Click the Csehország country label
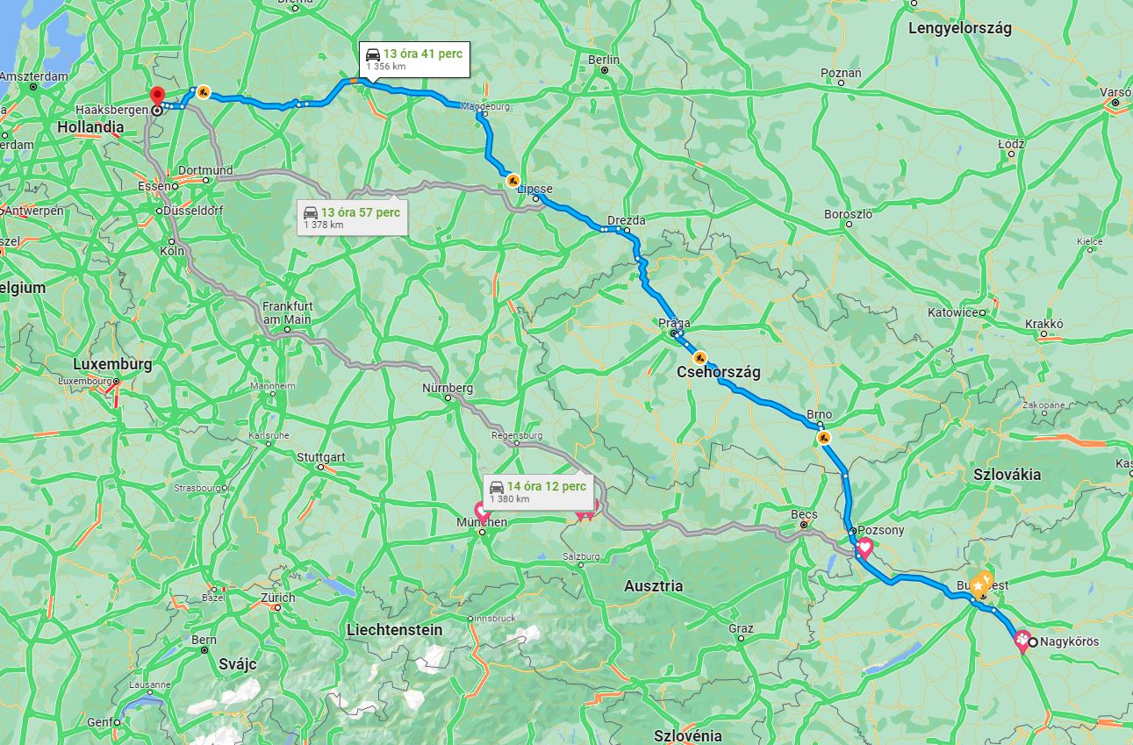This screenshot has width=1133, height=745. pos(719,372)
